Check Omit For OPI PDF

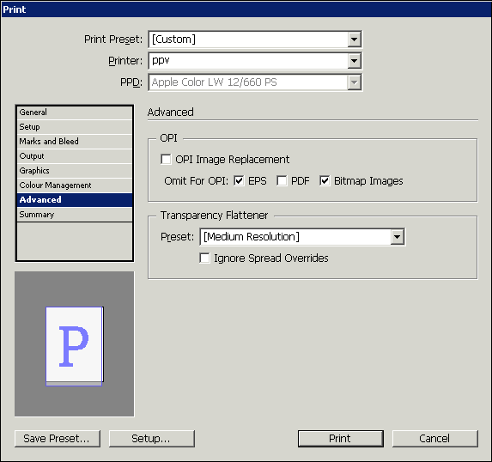pyautogui.click(x=282, y=181)
